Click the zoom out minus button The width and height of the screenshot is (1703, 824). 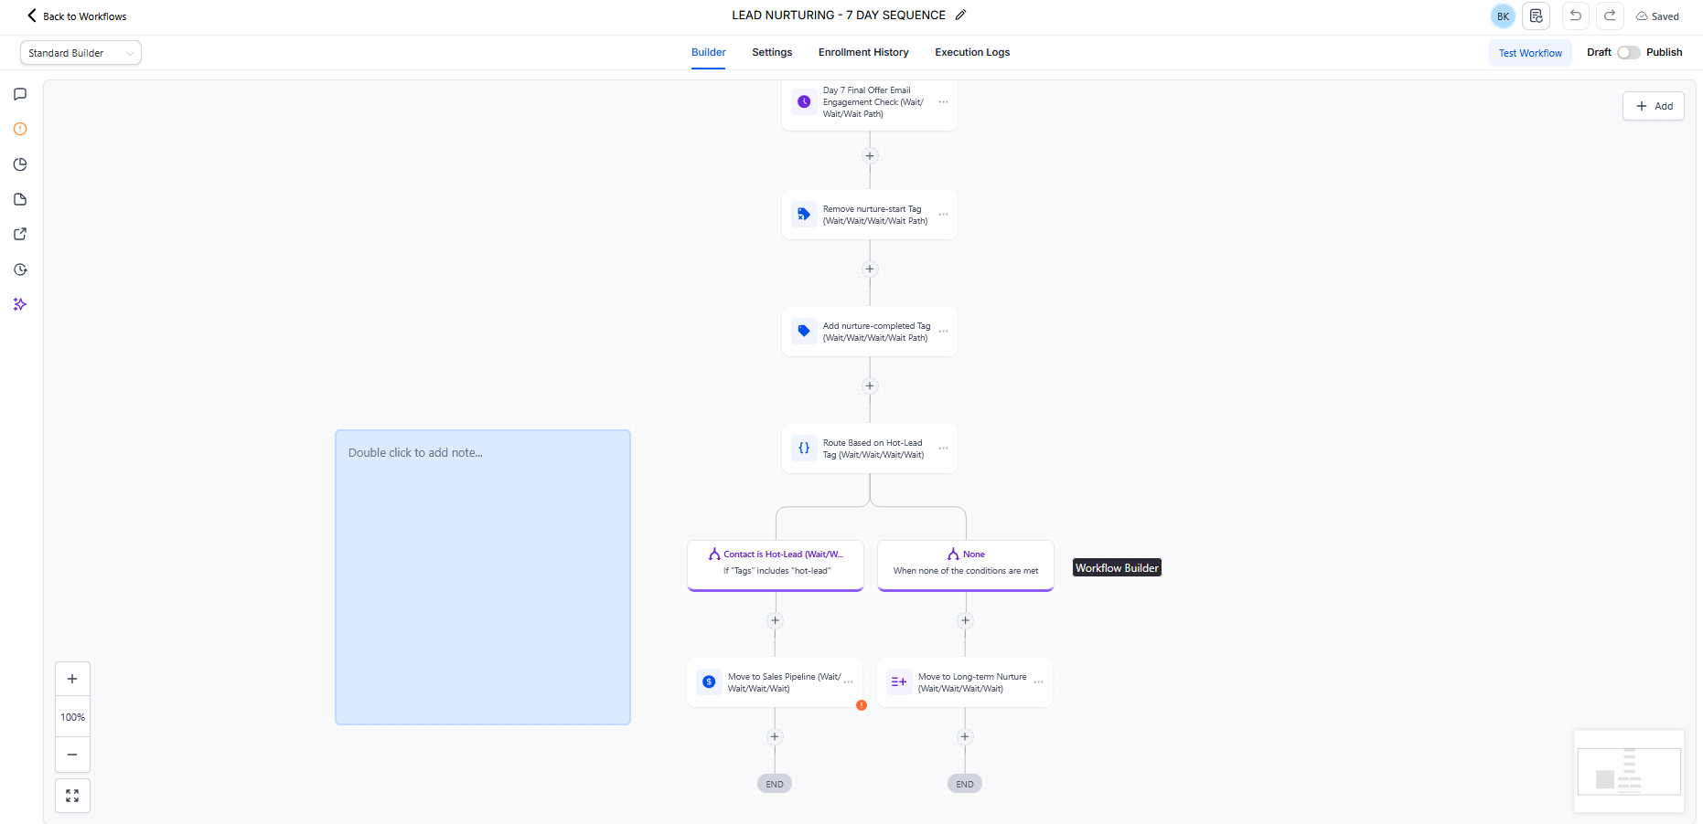coord(72,755)
